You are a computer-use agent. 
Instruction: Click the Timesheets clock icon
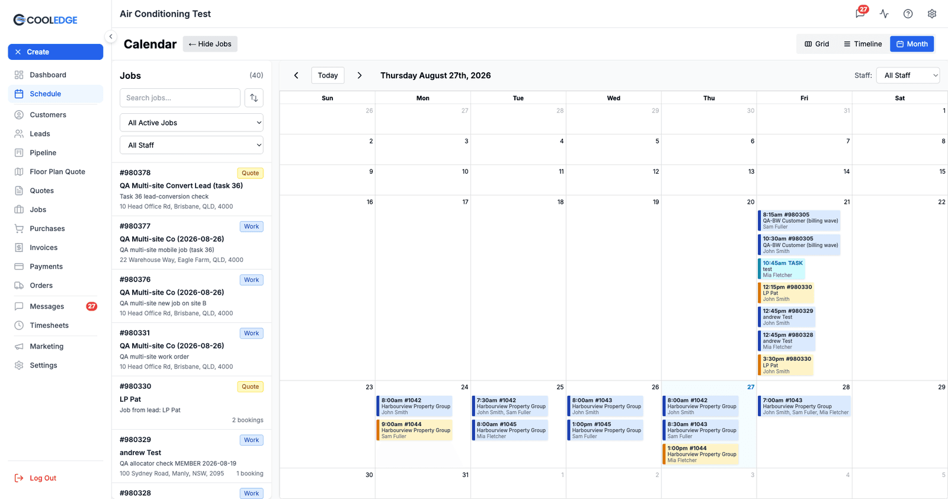pyautogui.click(x=19, y=325)
